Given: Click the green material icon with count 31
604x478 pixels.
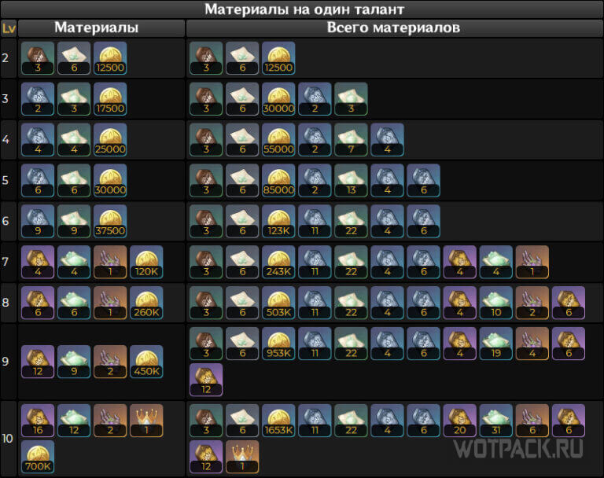Looking at the screenshot, I should [495, 421].
